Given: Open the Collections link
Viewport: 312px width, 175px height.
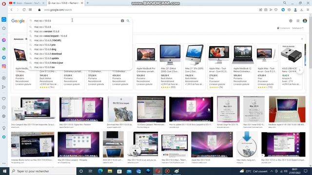Looking at the screenshot, I should 284,28.
